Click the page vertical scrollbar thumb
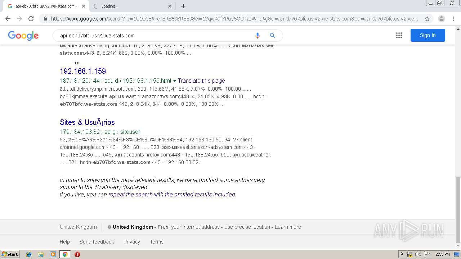 coord(458,210)
